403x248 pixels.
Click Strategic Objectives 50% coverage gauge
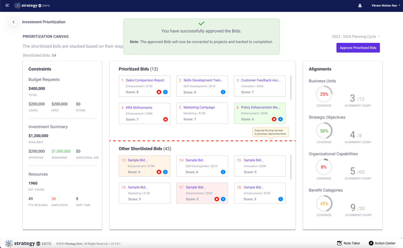point(324,131)
